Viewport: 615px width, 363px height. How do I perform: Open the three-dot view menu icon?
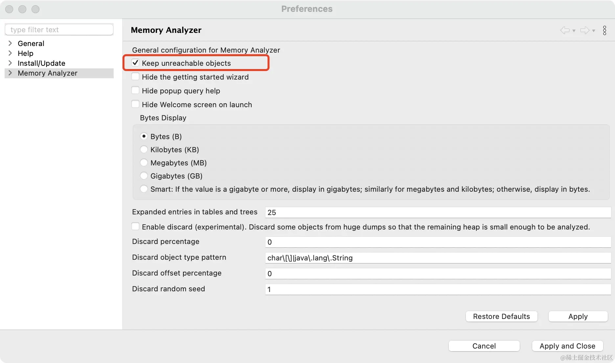click(604, 30)
